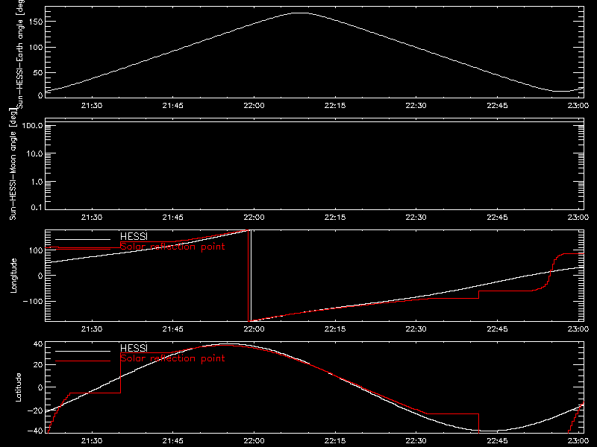Click 'HESSI' legend label in Latitude plot
Screen dimensions: 597x447
coord(134,348)
